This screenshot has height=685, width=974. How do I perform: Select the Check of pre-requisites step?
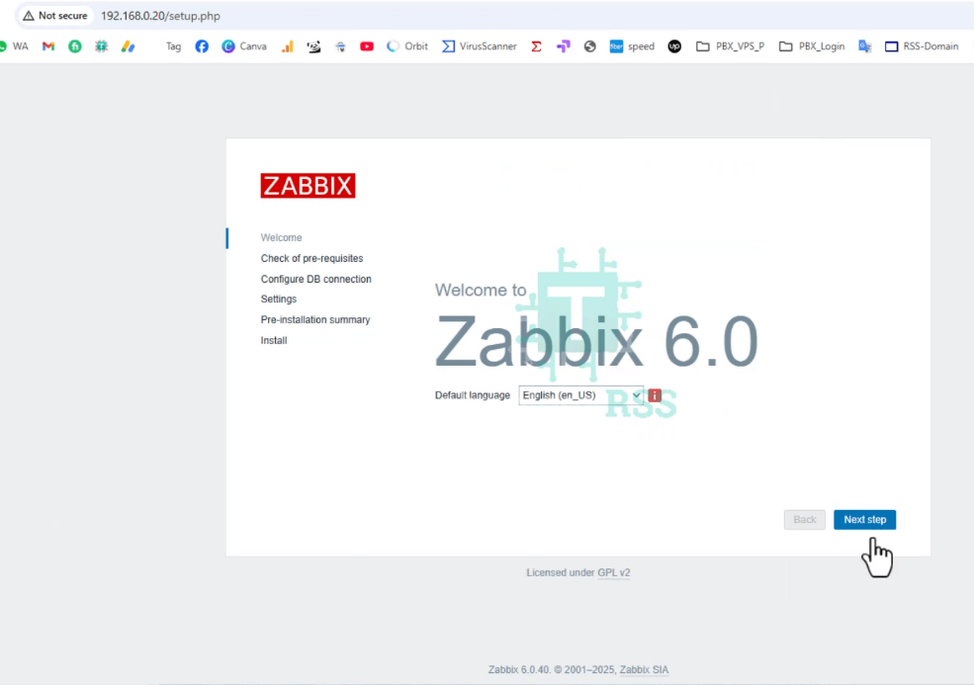[311, 258]
